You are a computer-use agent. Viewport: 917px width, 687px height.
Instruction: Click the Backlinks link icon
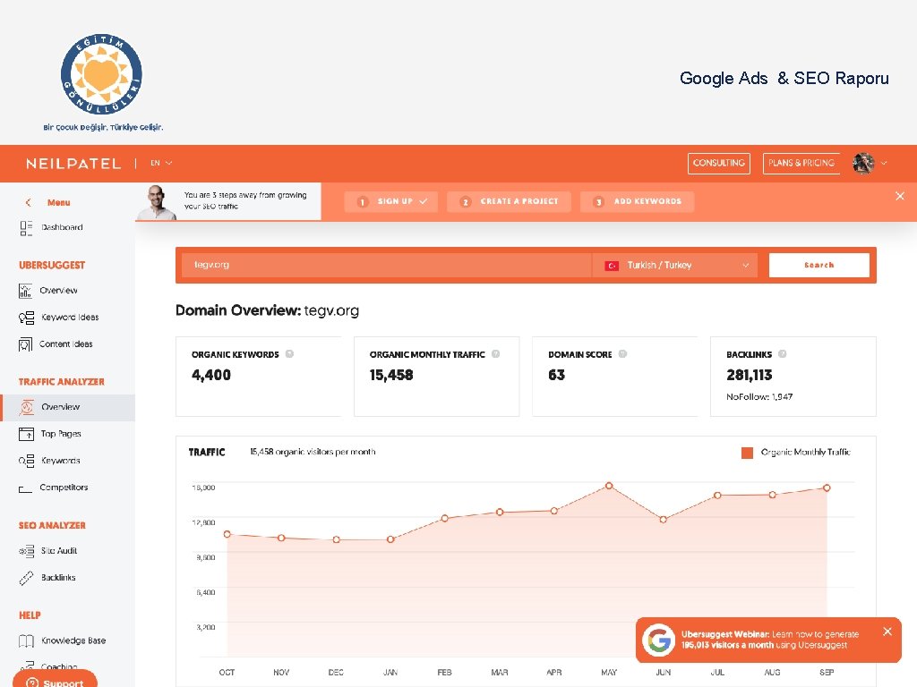point(26,578)
